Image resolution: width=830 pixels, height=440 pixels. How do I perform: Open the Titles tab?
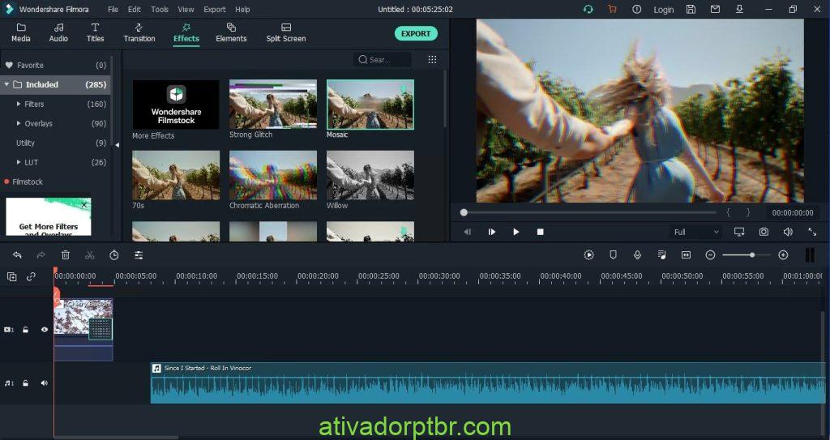[x=96, y=33]
